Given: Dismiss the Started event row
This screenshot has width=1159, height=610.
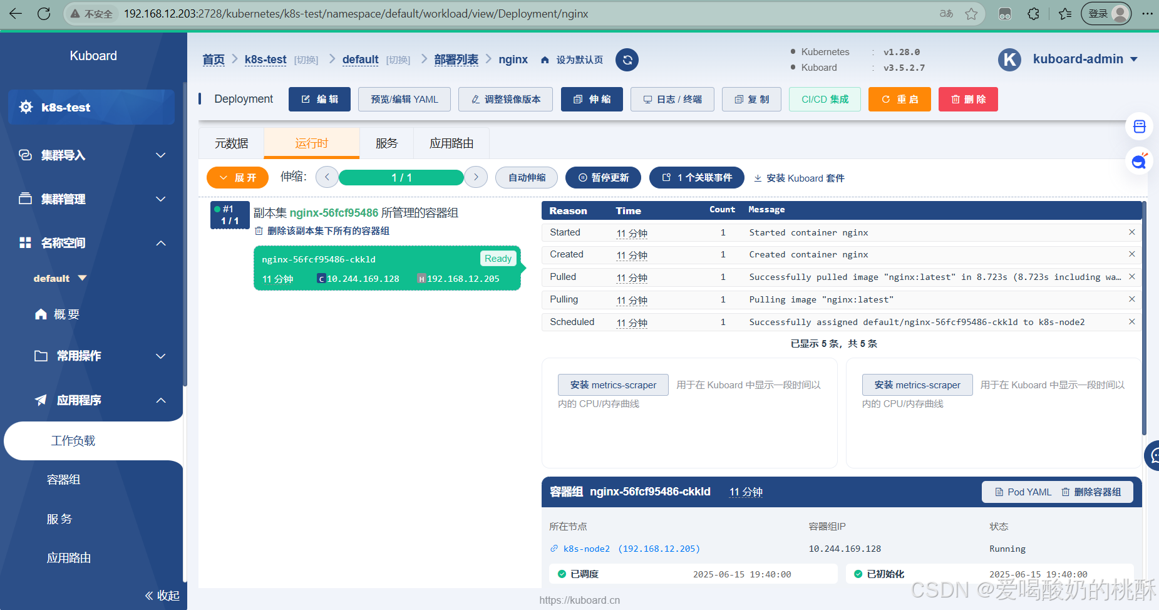Looking at the screenshot, I should 1132,232.
